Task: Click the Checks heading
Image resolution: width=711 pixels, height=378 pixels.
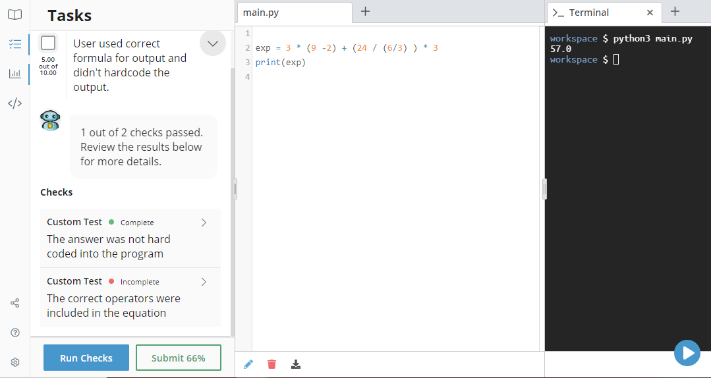Action: point(56,192)
